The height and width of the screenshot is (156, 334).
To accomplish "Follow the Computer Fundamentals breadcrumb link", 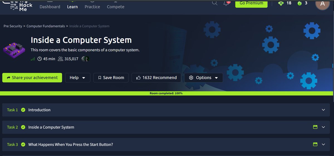I will (46, 26).
